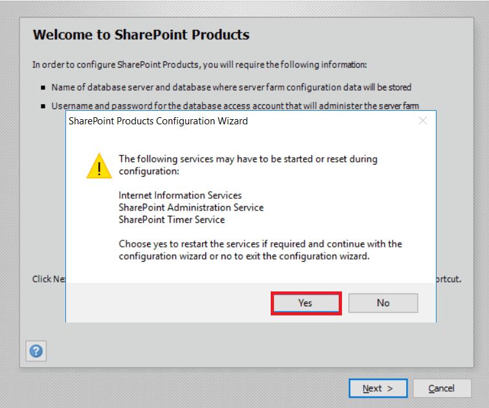Close the SharePoint Products Configuration Wizard dialog
Image resolution: width=489 pixels, height=408 pixels.
[422, 120]
